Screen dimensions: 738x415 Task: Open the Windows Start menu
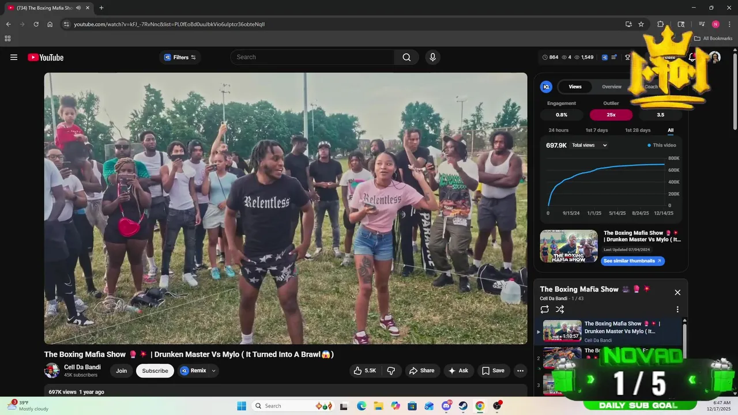[241, 406]
